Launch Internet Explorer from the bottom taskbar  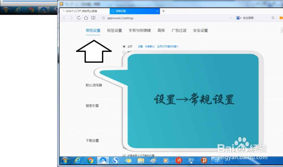pos(78,160)
